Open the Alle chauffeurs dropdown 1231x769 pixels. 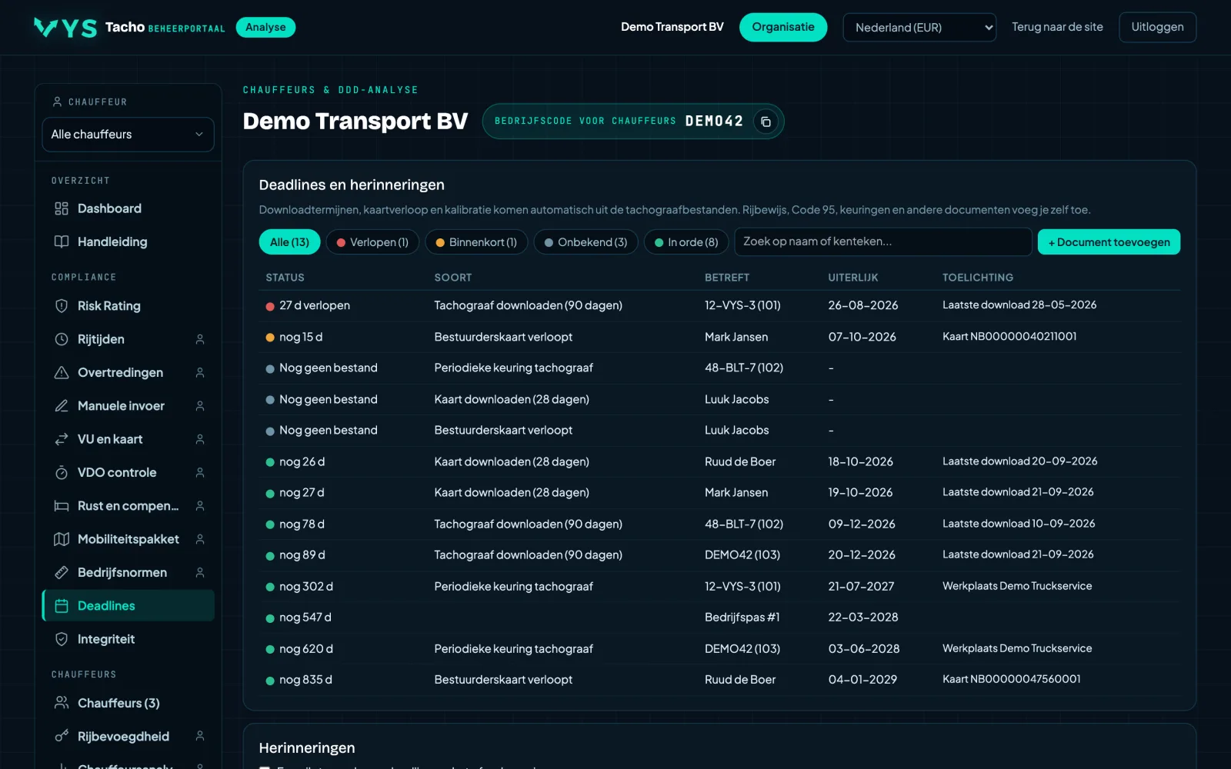click(128, 135)
